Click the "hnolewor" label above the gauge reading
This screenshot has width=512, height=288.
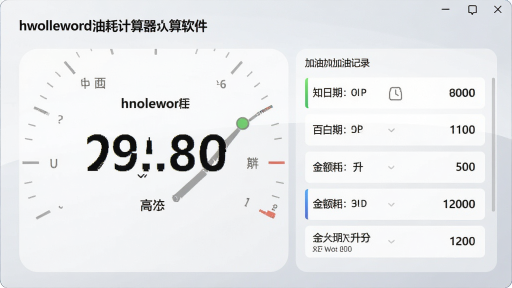click(155, 104)
